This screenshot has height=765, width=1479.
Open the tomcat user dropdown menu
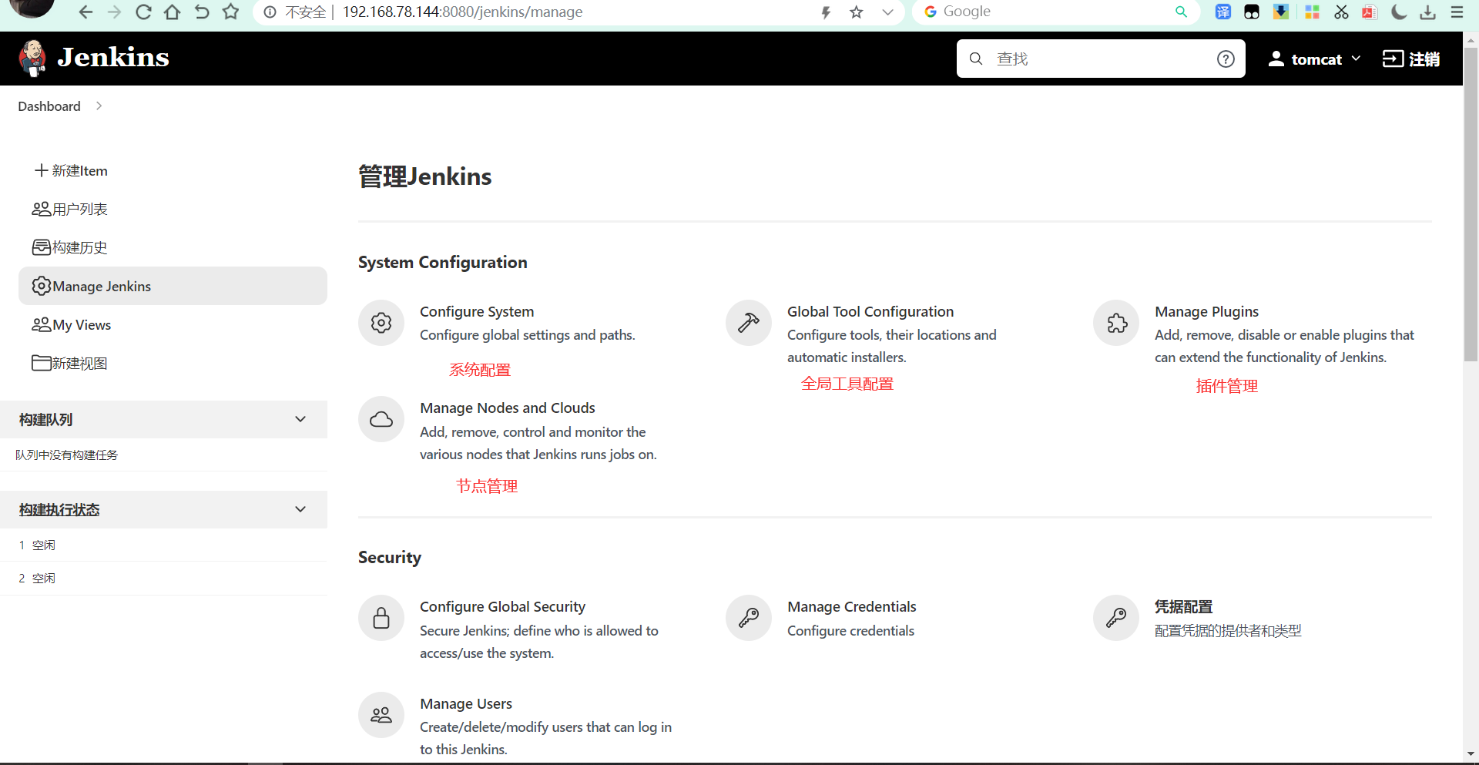[1315, 59]
